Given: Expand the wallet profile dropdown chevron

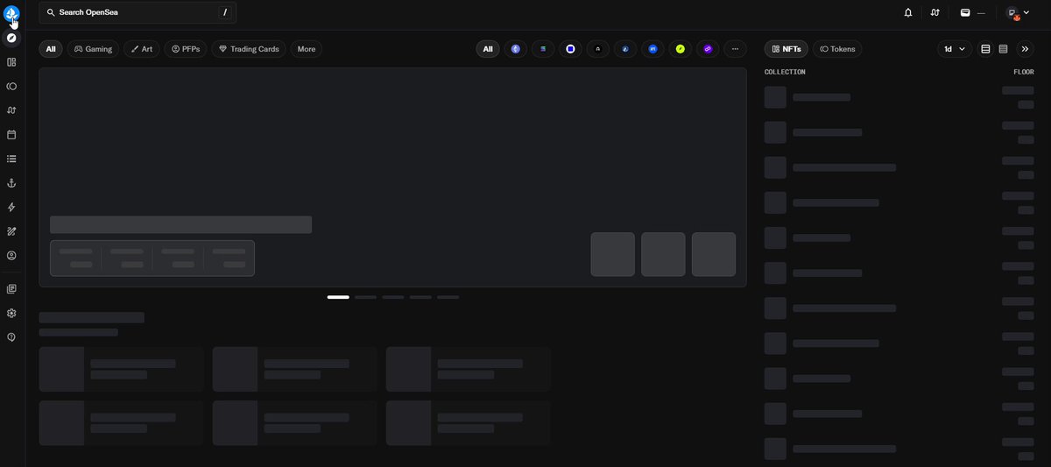Looking at the screenshot, I should [1026, 13].
